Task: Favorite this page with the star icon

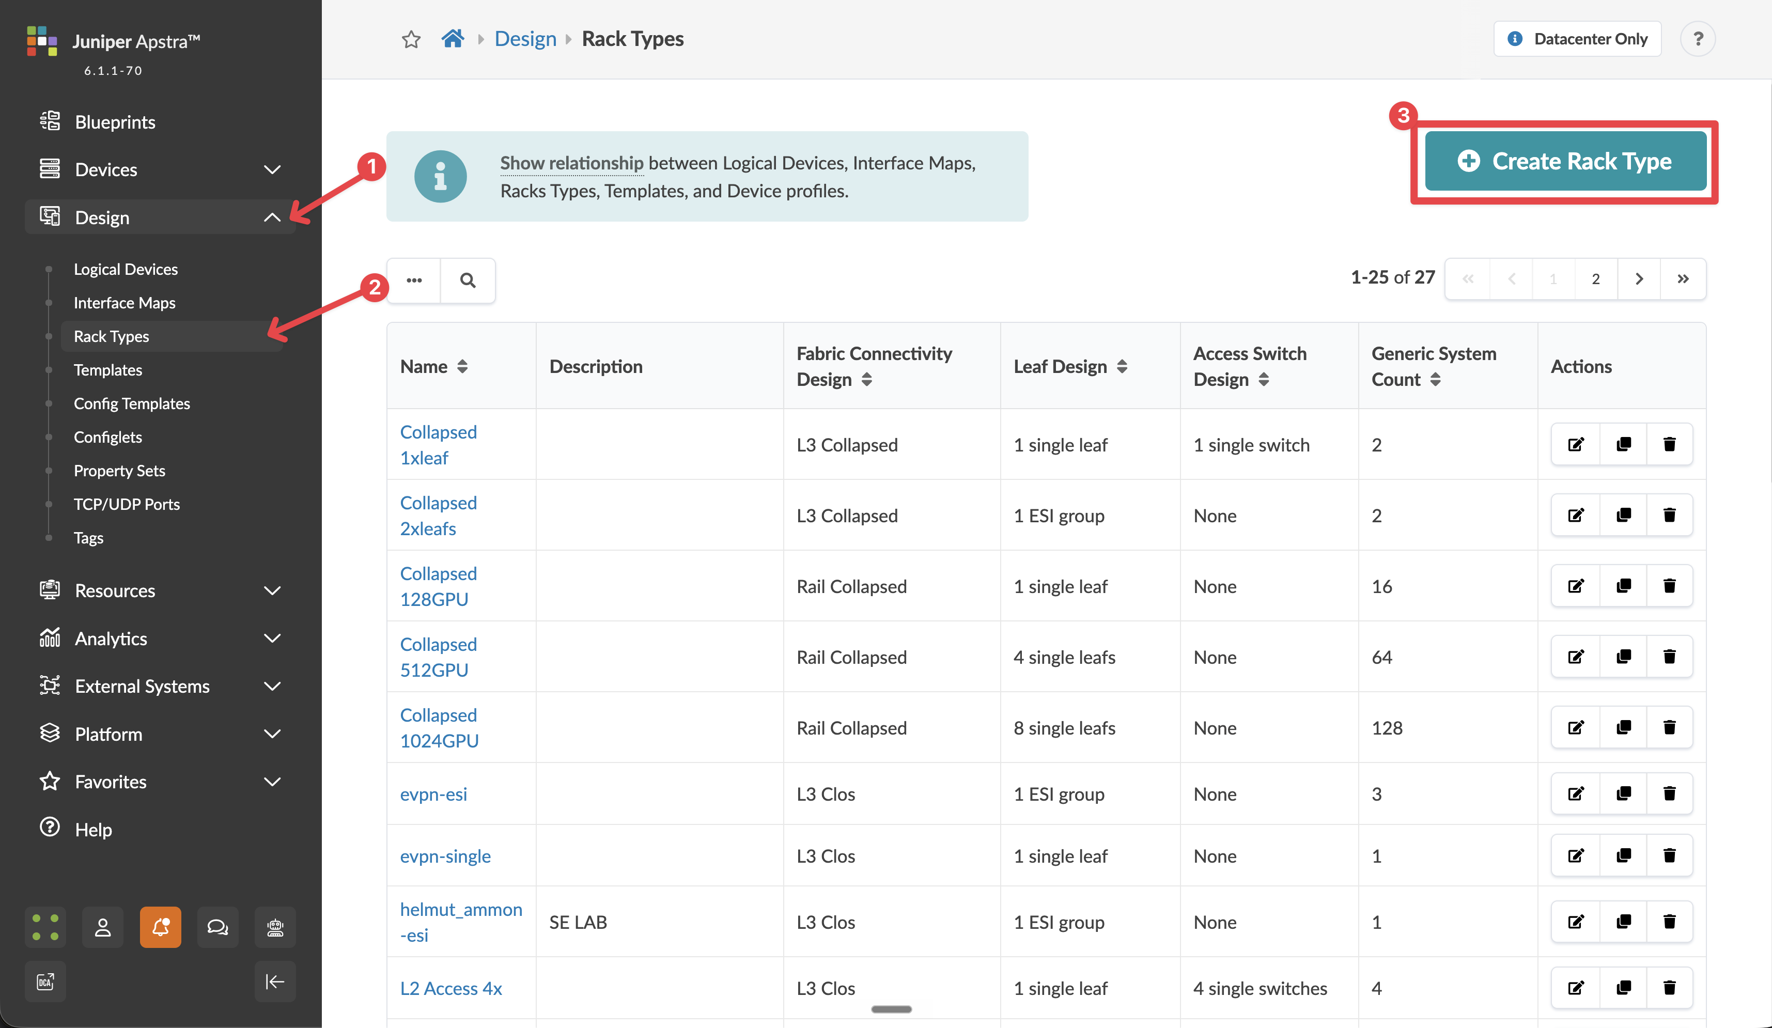Action: point(411,39)
